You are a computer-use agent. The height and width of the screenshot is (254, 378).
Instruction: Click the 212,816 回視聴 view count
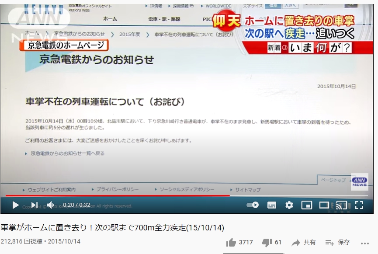tap(21, 241)
